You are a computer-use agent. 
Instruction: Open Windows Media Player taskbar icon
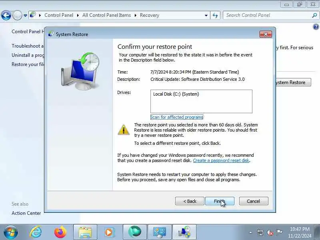[110, 232]
